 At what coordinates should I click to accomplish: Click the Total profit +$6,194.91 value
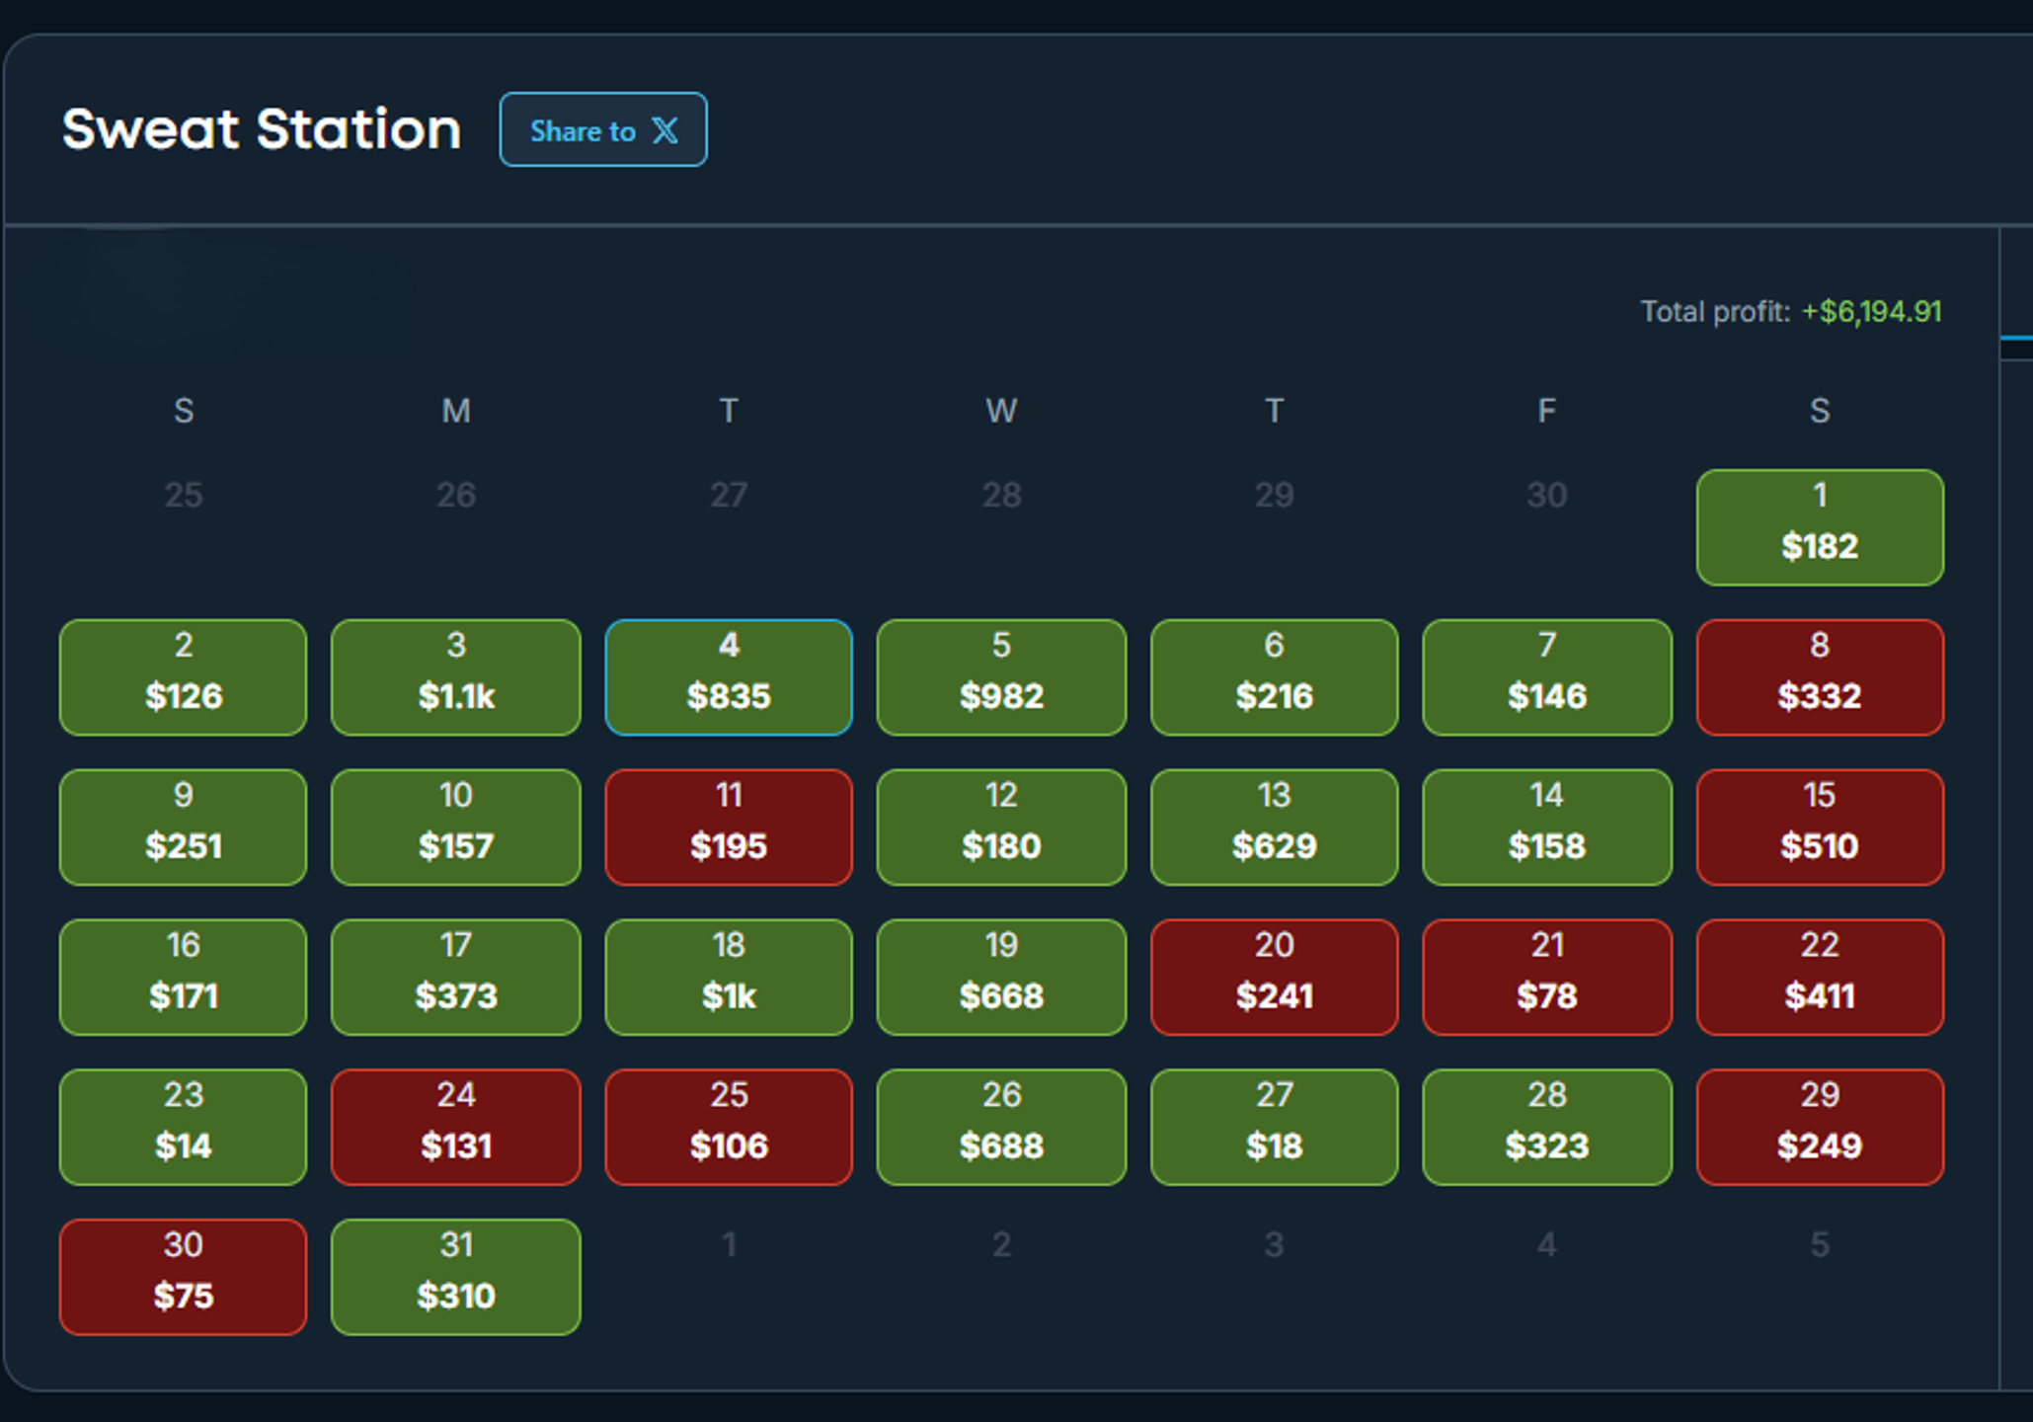point(1871,312)
